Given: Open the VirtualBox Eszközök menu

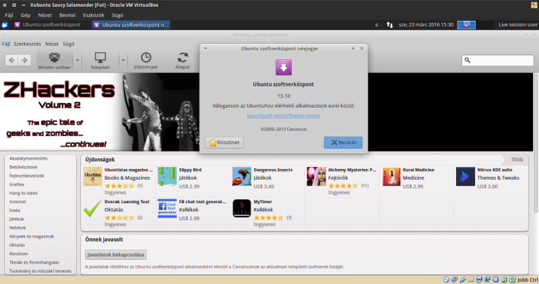Looking at the screenshot, I should tap(94, 15).
